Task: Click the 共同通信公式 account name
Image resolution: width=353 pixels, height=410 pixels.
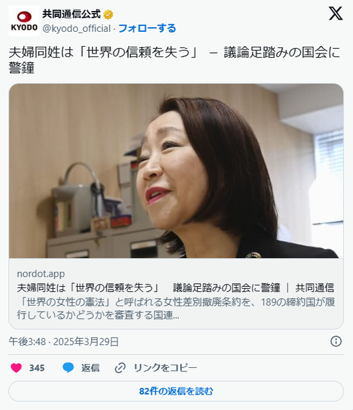Action: coord(71,14)
